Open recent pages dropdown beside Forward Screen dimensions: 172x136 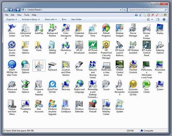click(14, 10)
